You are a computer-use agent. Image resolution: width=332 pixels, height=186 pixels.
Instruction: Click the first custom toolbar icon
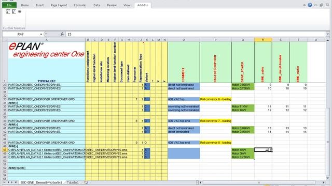[8, 11]
